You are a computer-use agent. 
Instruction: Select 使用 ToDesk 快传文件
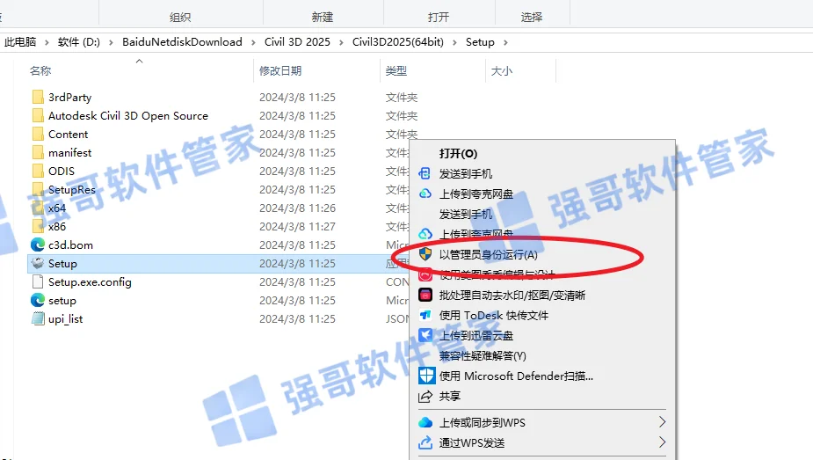point(494,315)
